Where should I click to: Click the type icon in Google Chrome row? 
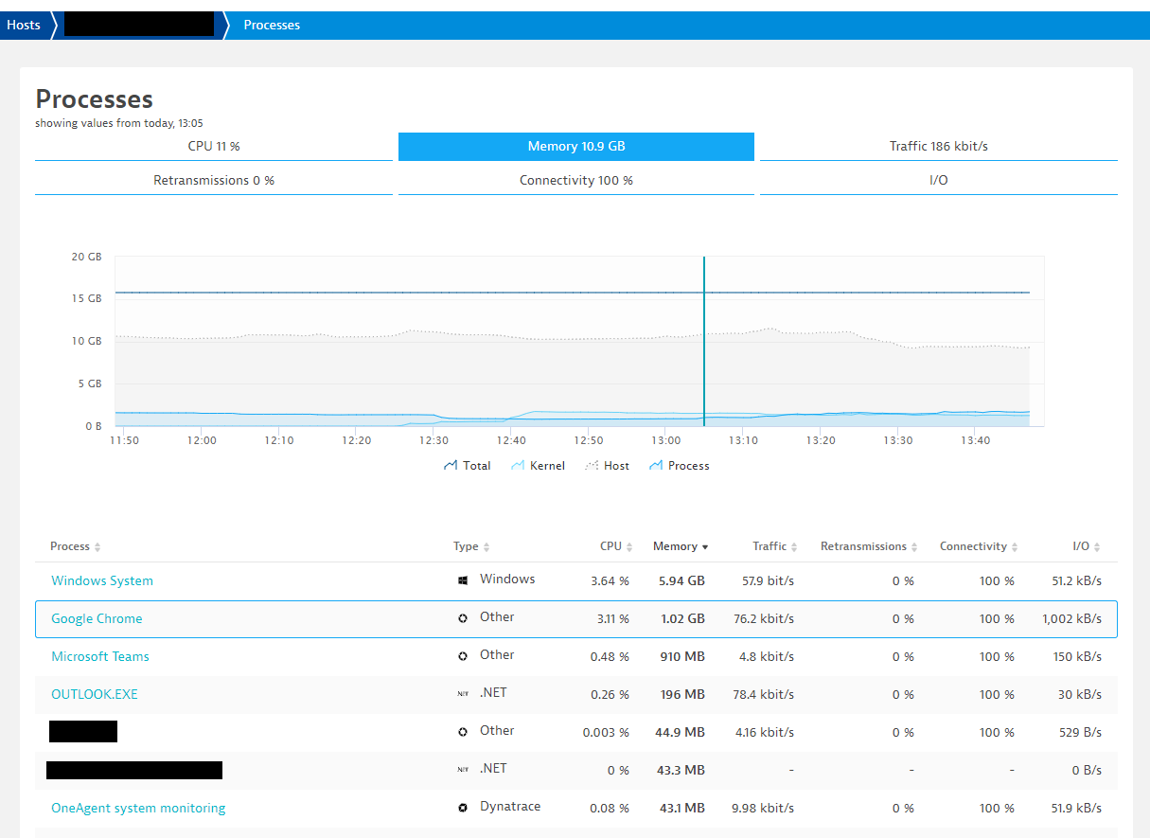point(462,618)
